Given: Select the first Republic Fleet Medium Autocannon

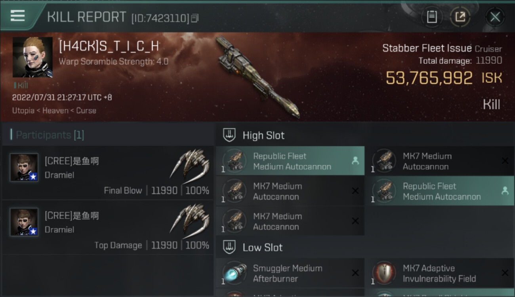Looking at the screenshot, I should coord(290,161).
